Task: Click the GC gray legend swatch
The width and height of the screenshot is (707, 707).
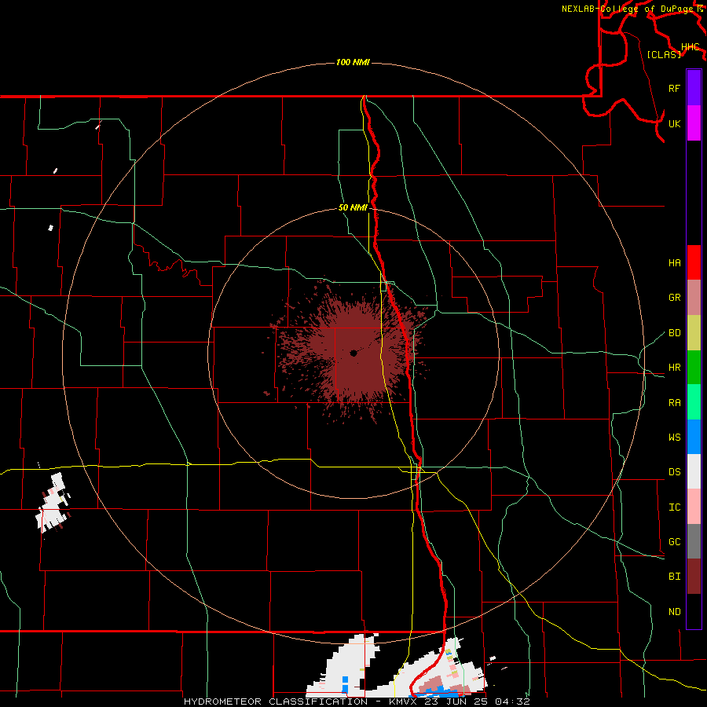Action: tap(694, 541)
